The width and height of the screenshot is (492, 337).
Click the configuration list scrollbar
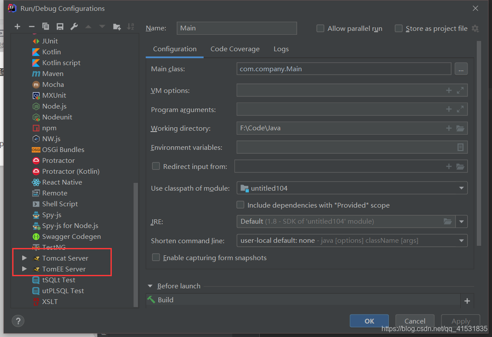(x=136, y=244)
